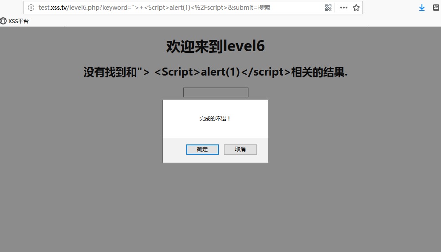Click the globe icon beside XSS平台
Image resolution: width=441 pixels, height=252 pixels.
[x=4, y=21]
